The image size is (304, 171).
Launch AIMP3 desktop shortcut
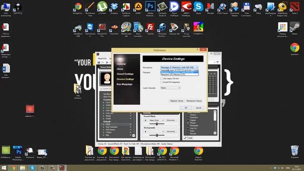pos(138,8)
